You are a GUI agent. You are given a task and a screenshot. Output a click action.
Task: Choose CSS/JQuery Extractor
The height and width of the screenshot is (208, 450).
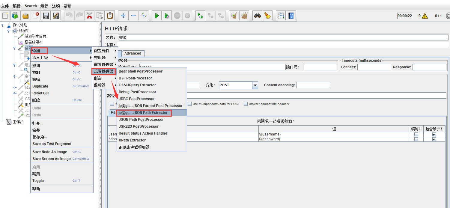click(152, 85)
